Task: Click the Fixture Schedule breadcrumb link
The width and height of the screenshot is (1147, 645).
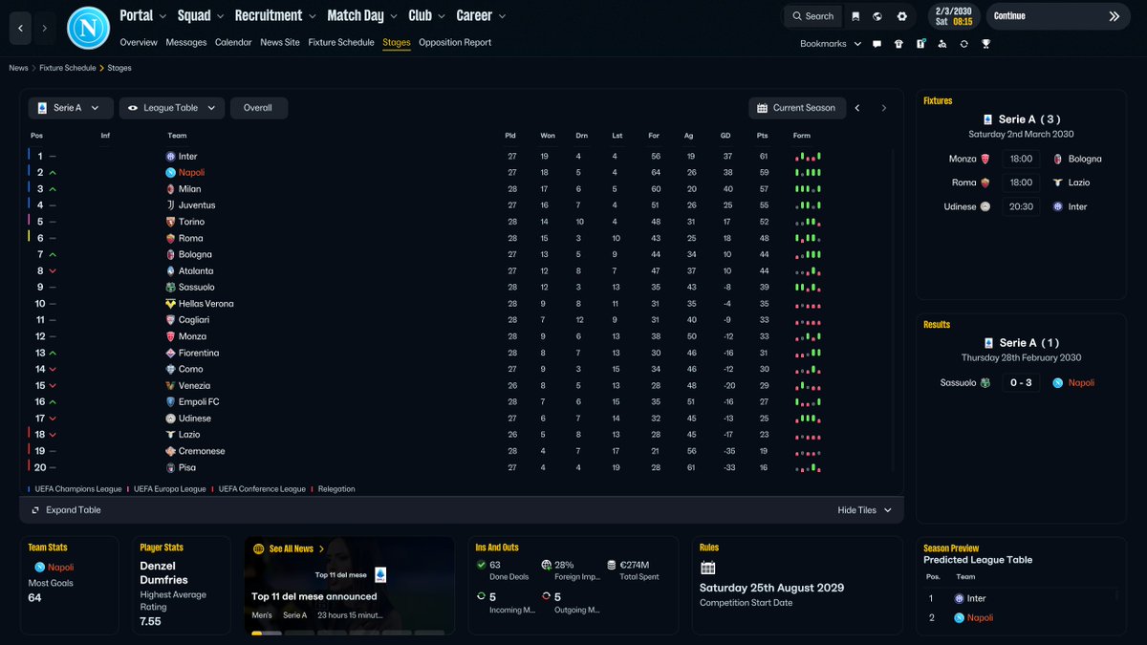Action: [68, 69]
